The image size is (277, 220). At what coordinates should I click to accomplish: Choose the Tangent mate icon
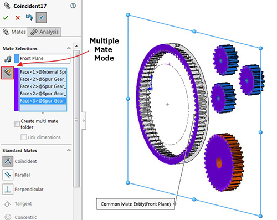click(x=8, y=203)
